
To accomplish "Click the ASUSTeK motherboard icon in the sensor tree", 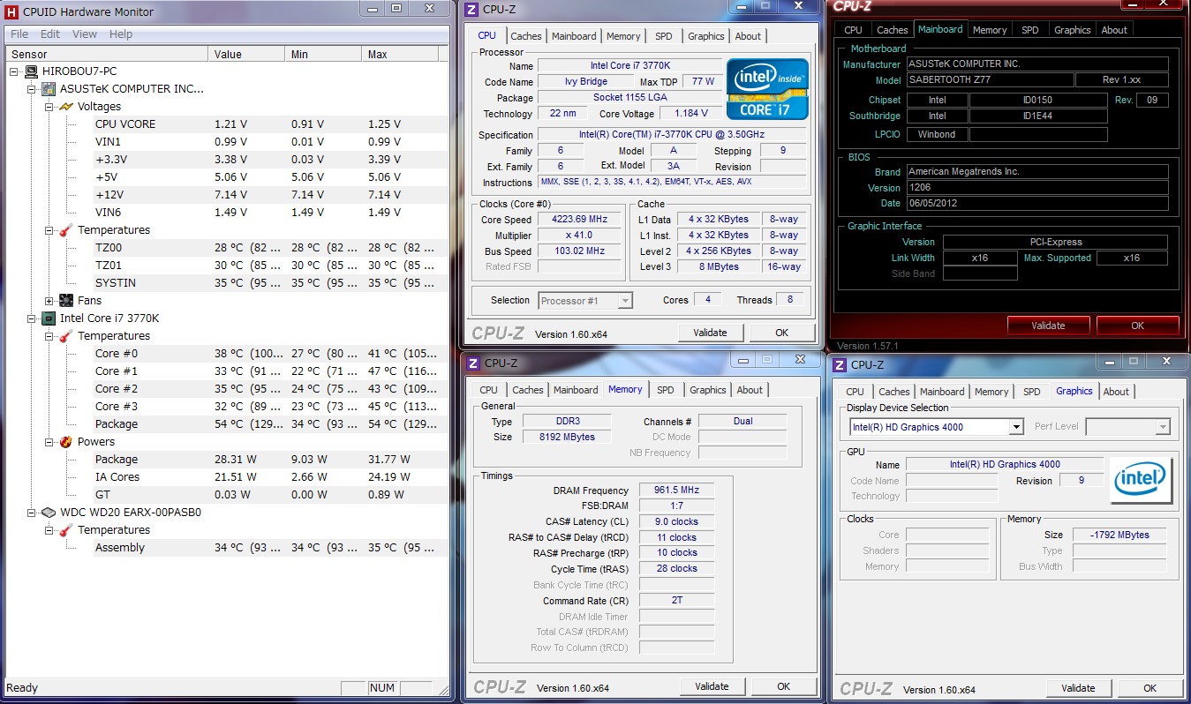I will 49,89.
